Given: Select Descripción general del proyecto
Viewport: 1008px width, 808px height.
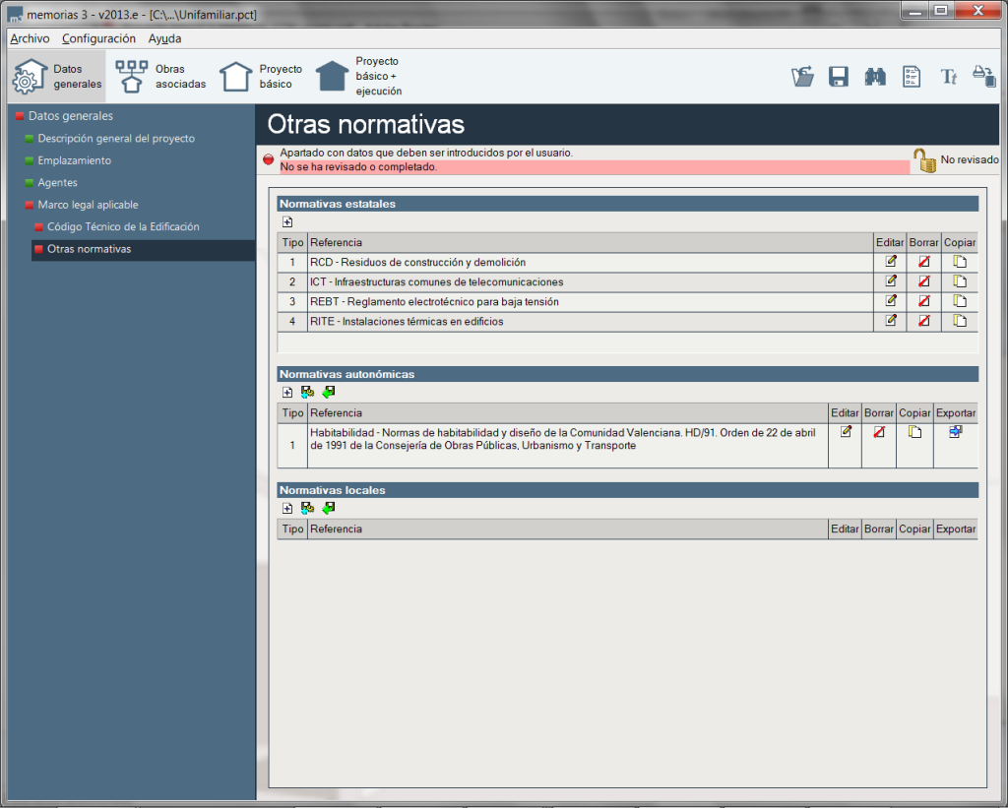Looking at the screenshot, I should point(116,138).
